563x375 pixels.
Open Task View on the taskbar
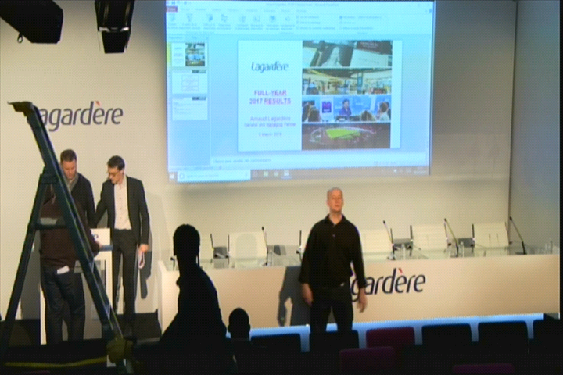[x=256, y=175]
